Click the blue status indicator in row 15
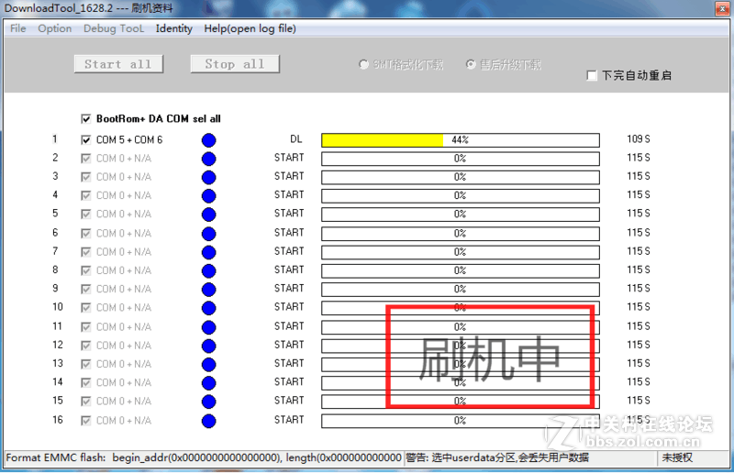 pyautogui.click(x=209, y=401)
